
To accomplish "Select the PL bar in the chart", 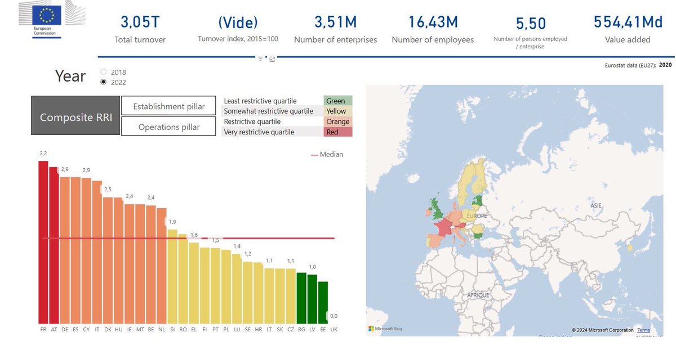I will point(226,287).
